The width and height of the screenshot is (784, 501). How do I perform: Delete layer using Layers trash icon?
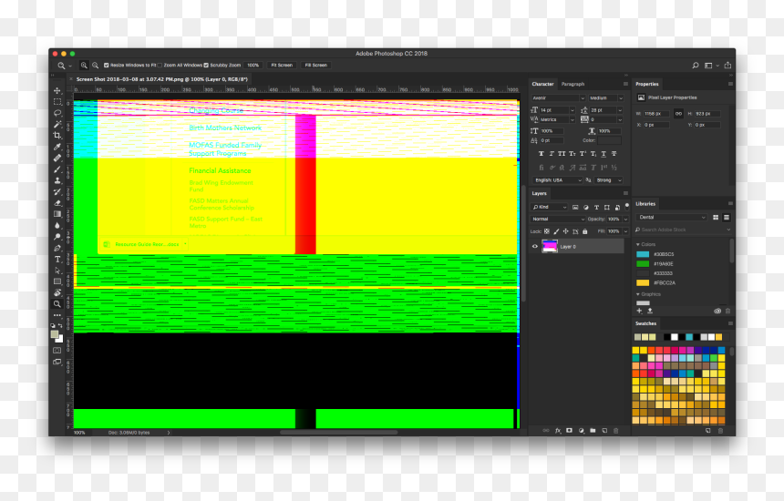[616, 431]
